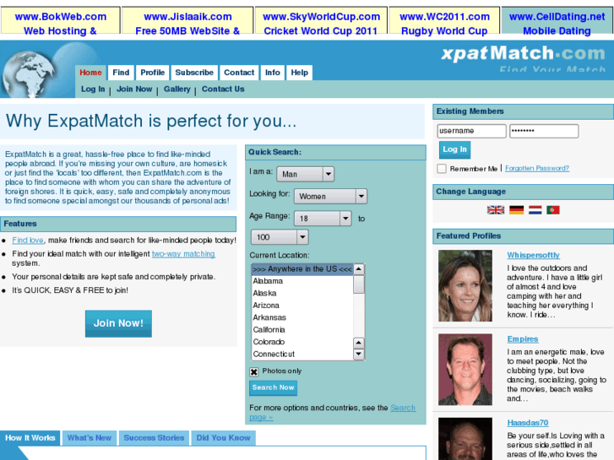Select Arkansas in location list
This screenshot has width=614, height=460.
click(x=302, y=317)
